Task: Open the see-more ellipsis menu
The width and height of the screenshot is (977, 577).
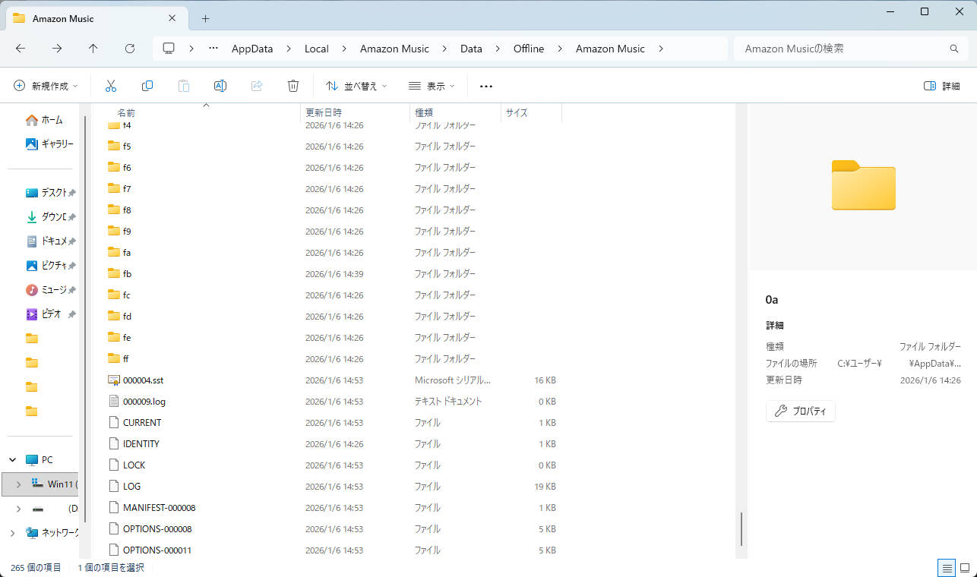Action: 485,85
